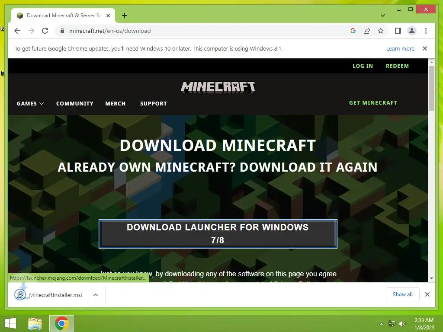Image resolution: width=443 pixels, height=332 pixels.
Task: Open the volume speaker tray icon
Action: tap(402, 324)
